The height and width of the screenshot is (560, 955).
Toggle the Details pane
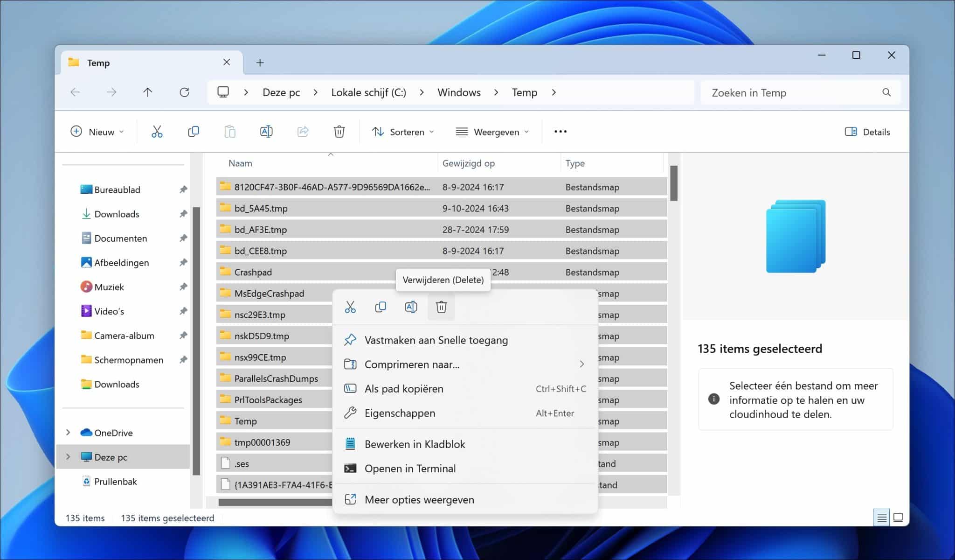(866, 132)
